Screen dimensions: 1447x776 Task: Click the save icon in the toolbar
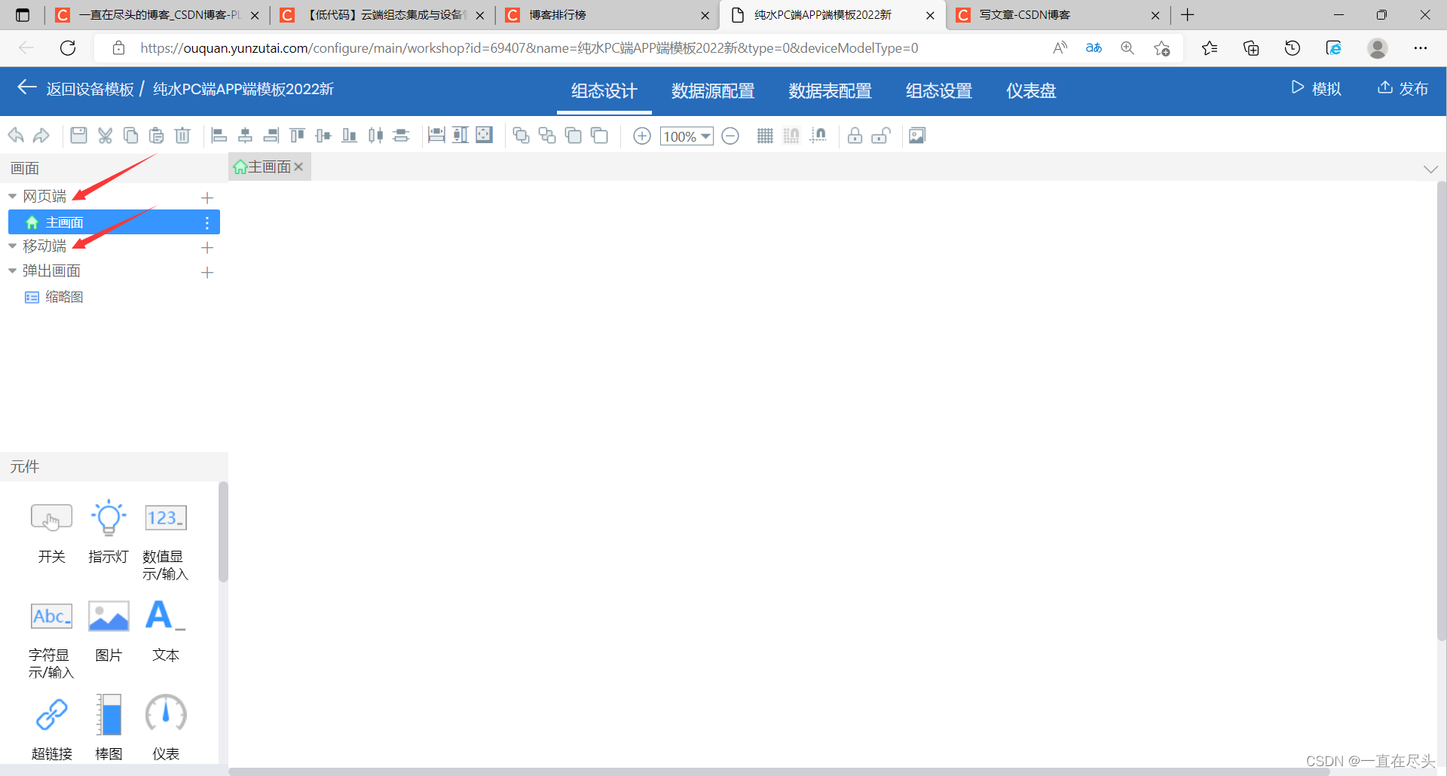[78, 136]
